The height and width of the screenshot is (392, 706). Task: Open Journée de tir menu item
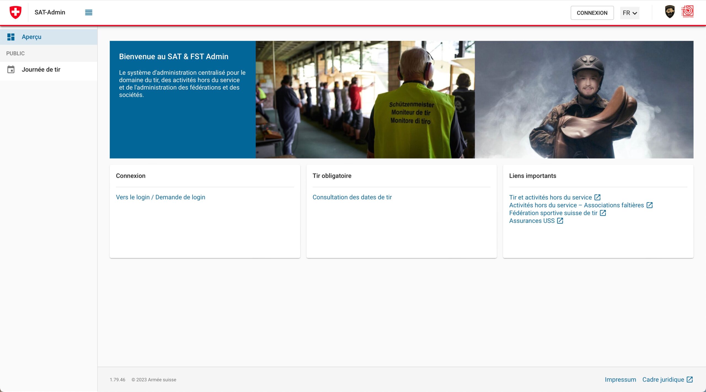[41, 70]
